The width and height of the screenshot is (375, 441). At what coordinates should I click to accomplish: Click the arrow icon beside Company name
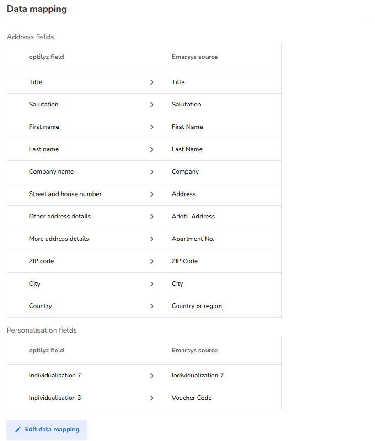[x=152, y=172]
